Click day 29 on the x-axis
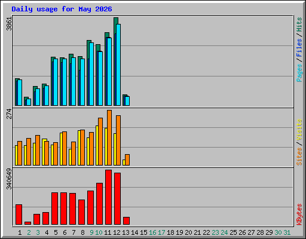 point(269,232)
